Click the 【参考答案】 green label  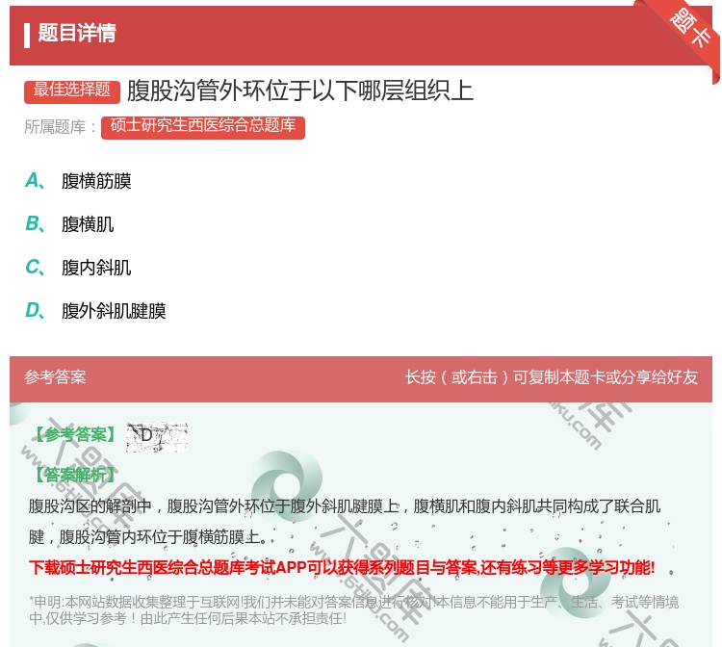click(x=74, y=435)
